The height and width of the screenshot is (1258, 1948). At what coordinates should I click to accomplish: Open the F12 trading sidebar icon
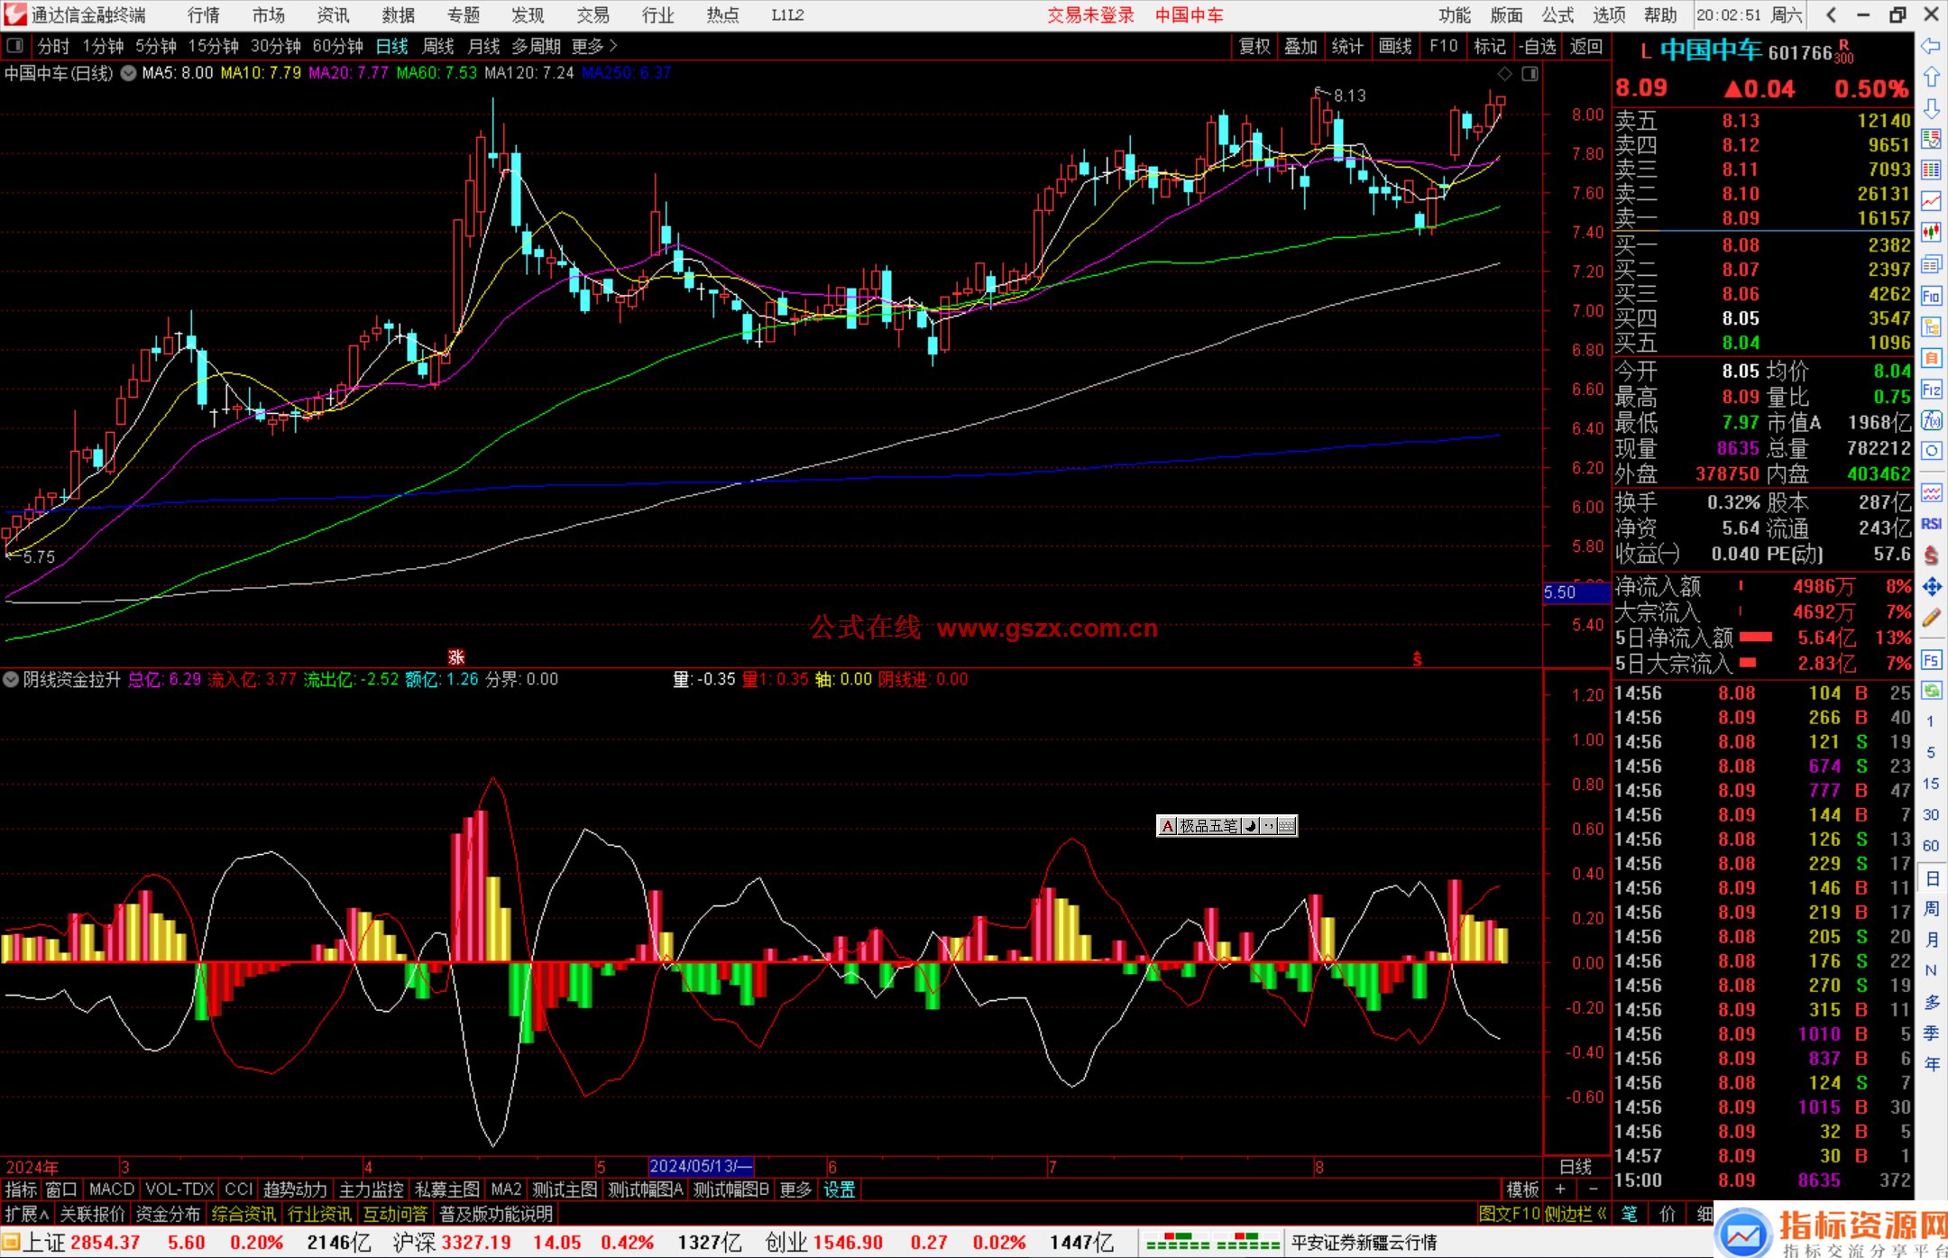(x=1931, y=390)
